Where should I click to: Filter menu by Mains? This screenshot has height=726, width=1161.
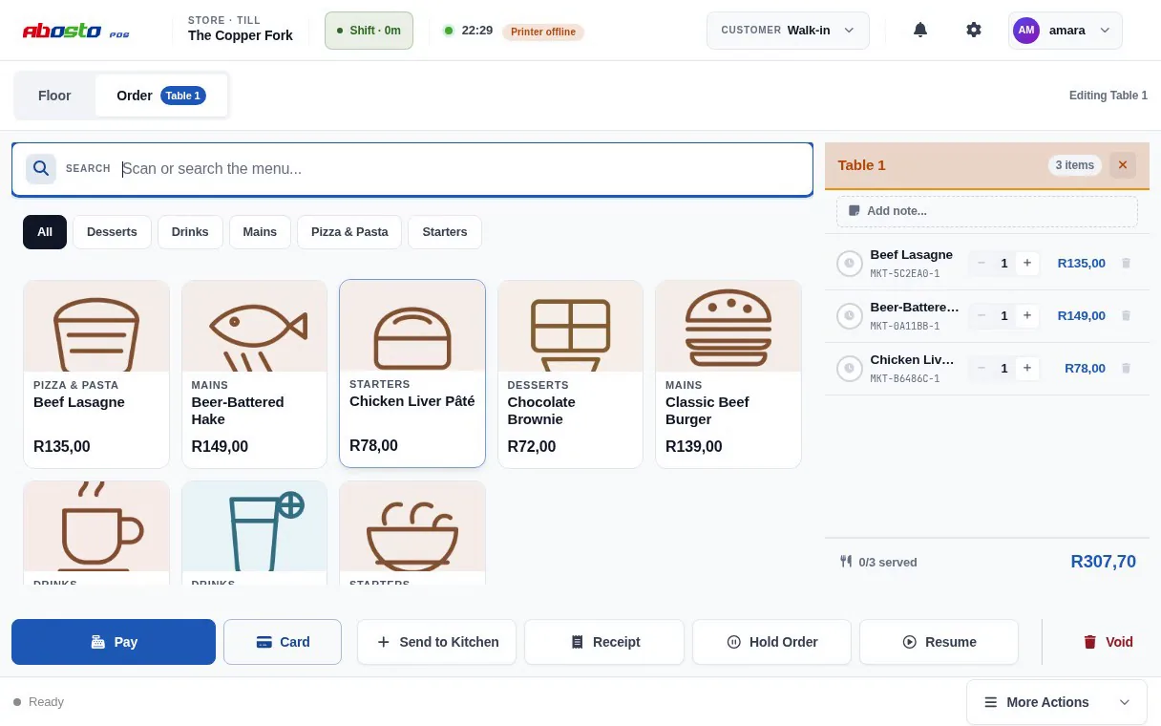[x=260, y=232]
